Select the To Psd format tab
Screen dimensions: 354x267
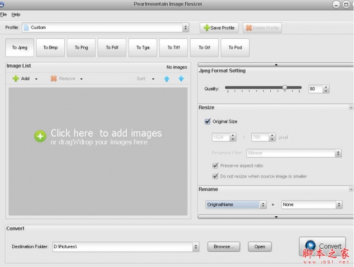coord(235,48)
